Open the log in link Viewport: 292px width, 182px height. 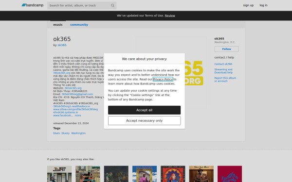[x=263, y=5]
